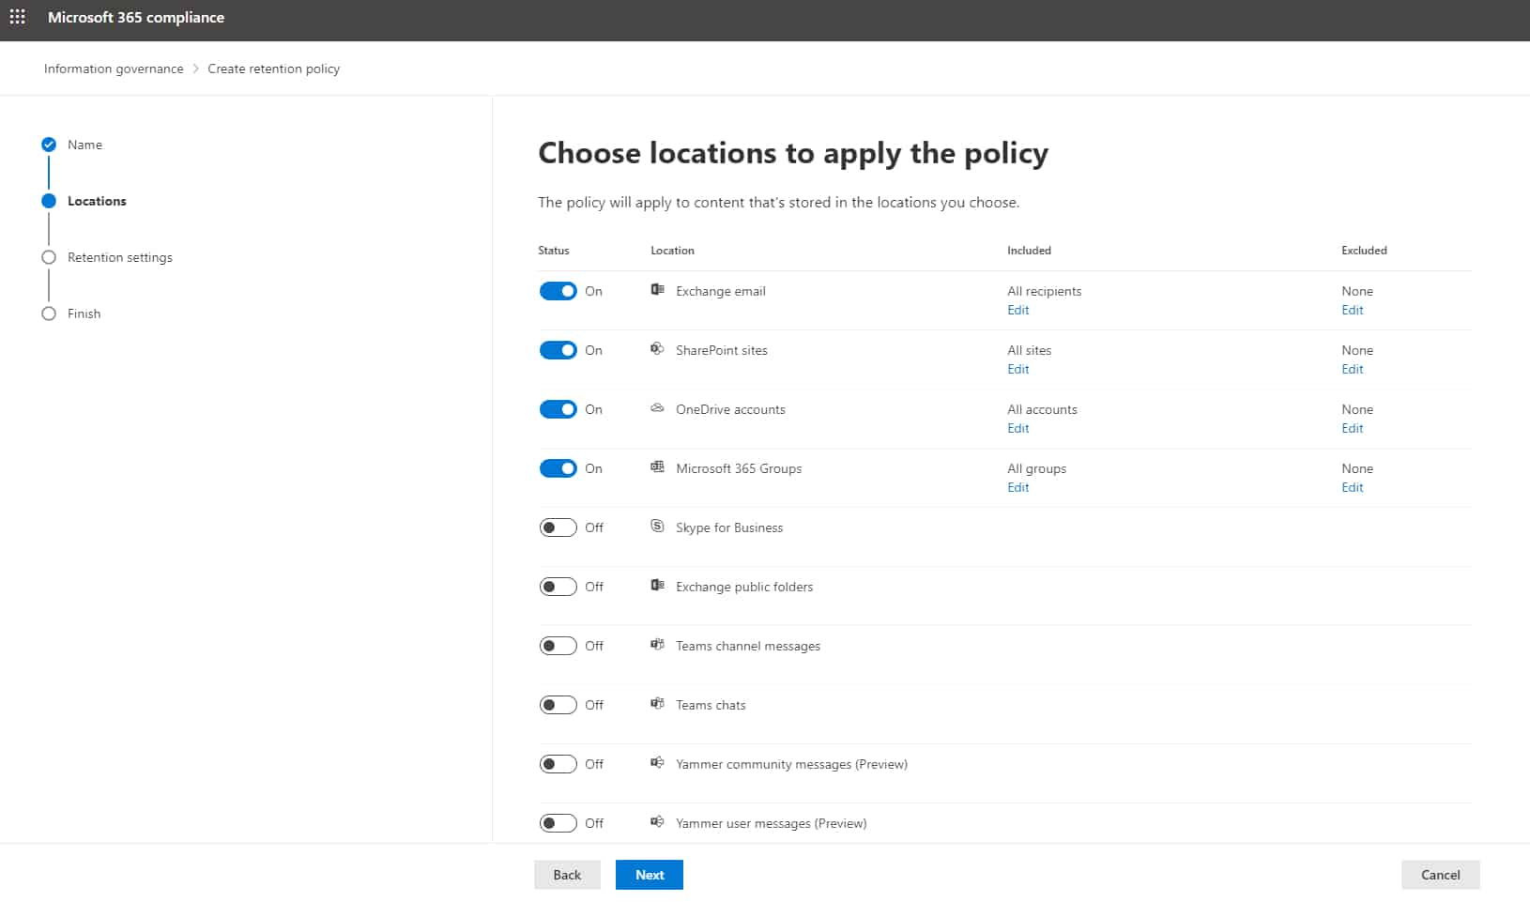Go to the Finish step
This screenshot has height=902, width=1530.
84,313
